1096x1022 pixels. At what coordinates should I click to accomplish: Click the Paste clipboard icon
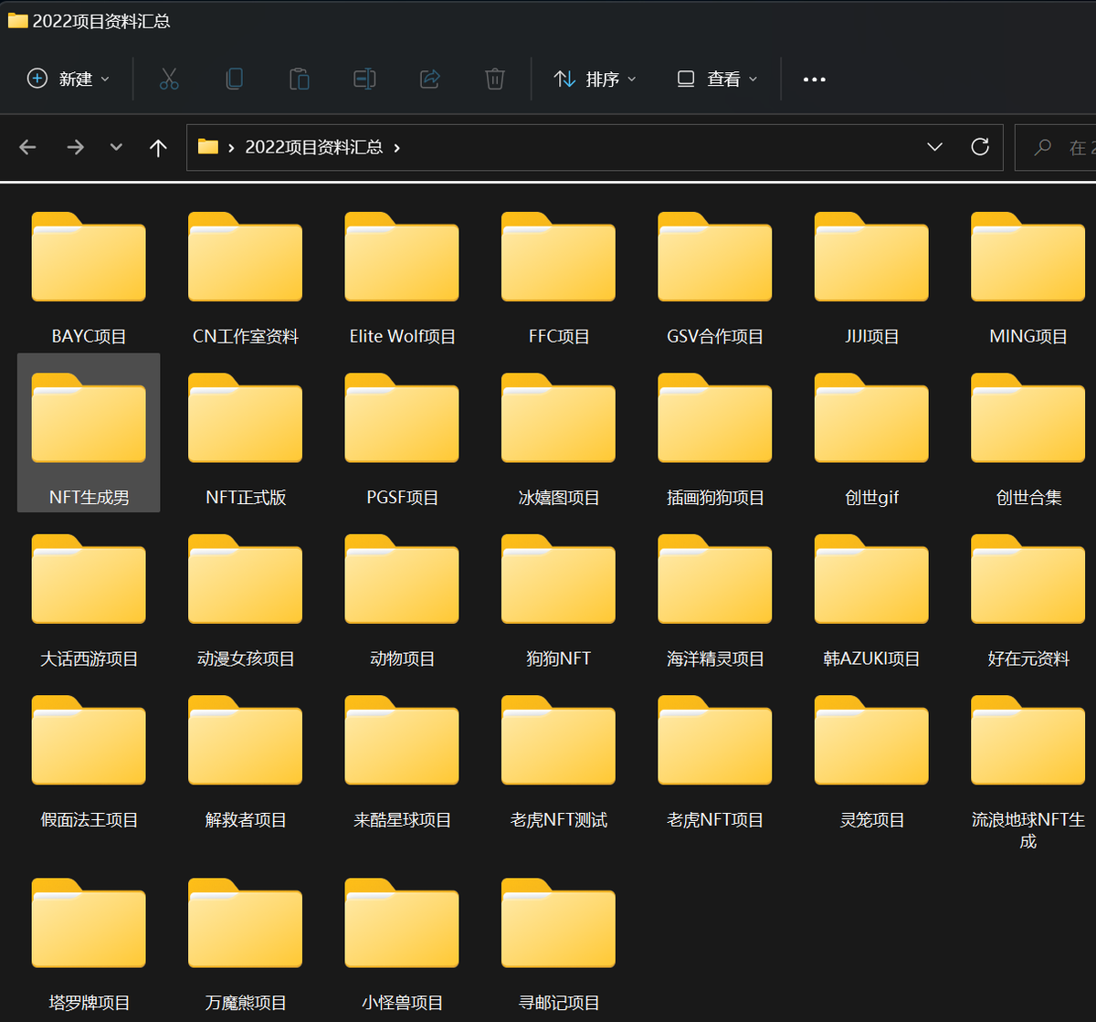tap(299, 79)
